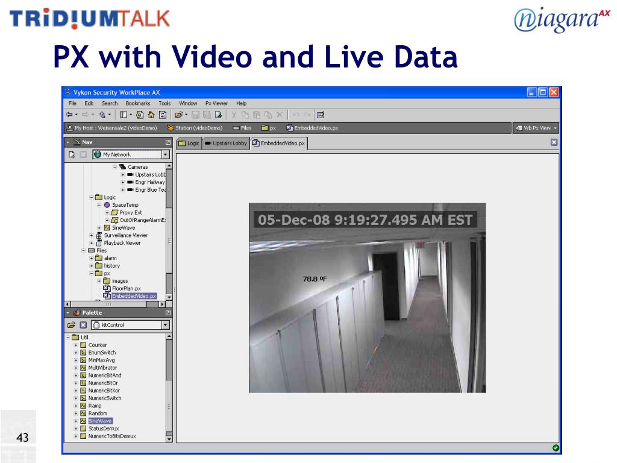The image size is (617, 463).
Task: Expand the Counter palette item
Action: [x=75, y=345]
